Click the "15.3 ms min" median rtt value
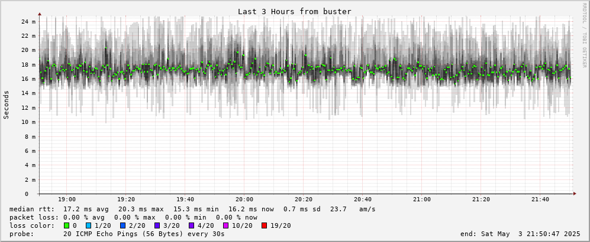Image resolution: width=590 pixels, height=242 pixels. pyautogui.click(x=196, y=209)
